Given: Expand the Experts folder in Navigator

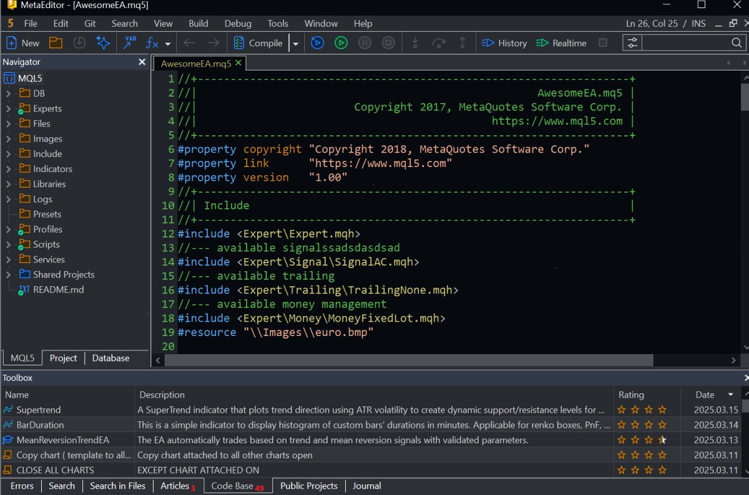Looking at the screenshot, I should pos(8,108).
